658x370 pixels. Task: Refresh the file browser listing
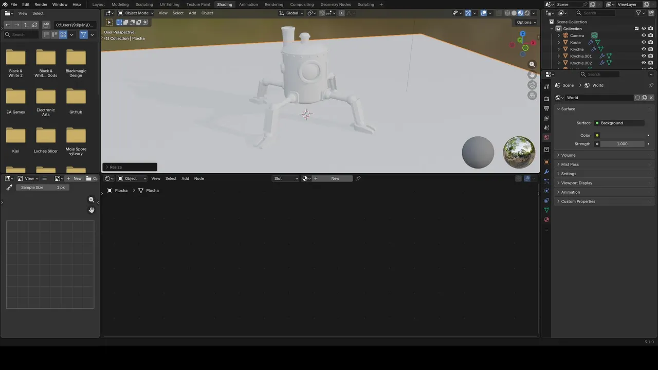point(35,25)
